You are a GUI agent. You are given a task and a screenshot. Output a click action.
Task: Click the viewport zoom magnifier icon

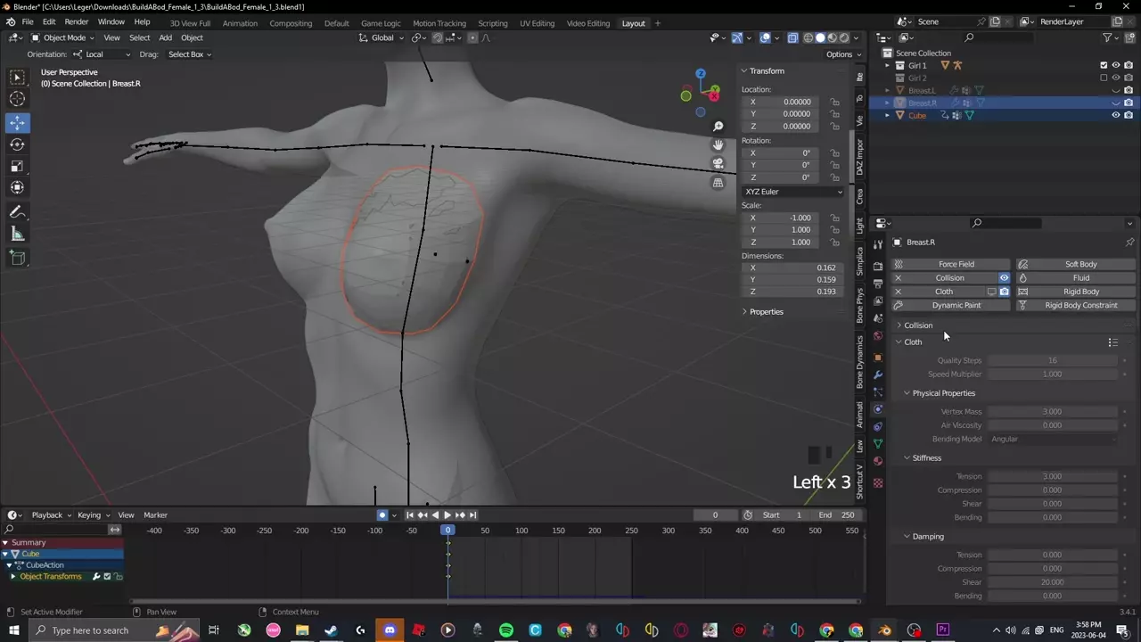point(718,127)
